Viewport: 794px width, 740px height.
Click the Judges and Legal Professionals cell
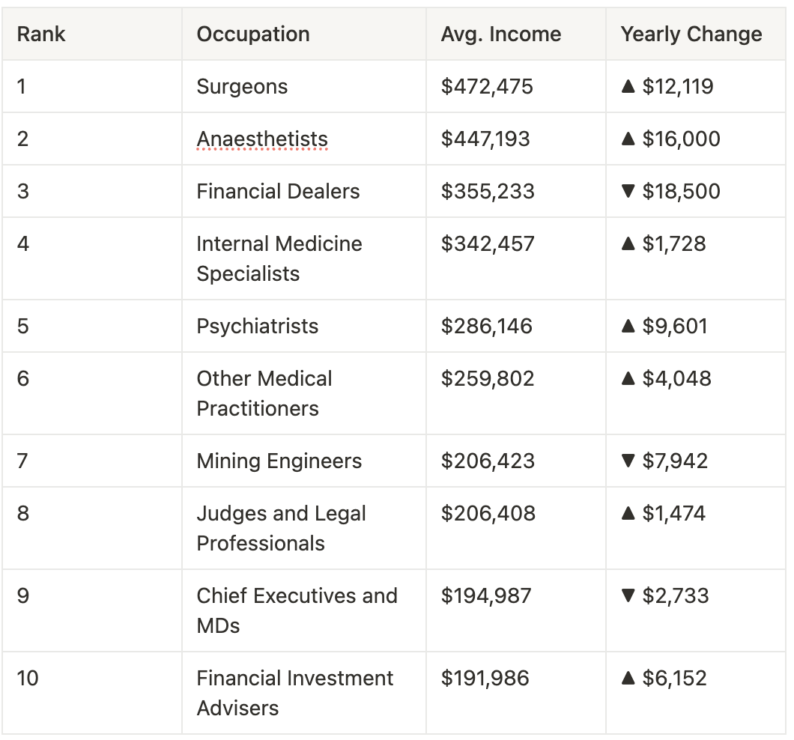tap(281, 528)
